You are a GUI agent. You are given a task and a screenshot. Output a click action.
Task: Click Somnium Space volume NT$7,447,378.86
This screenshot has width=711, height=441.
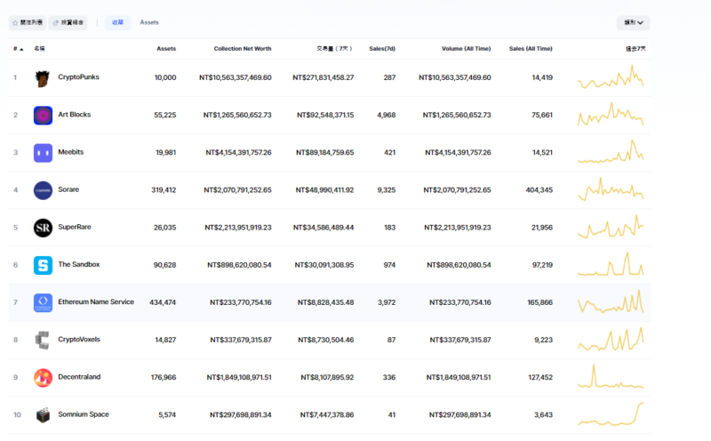click(x=327, y=414)
